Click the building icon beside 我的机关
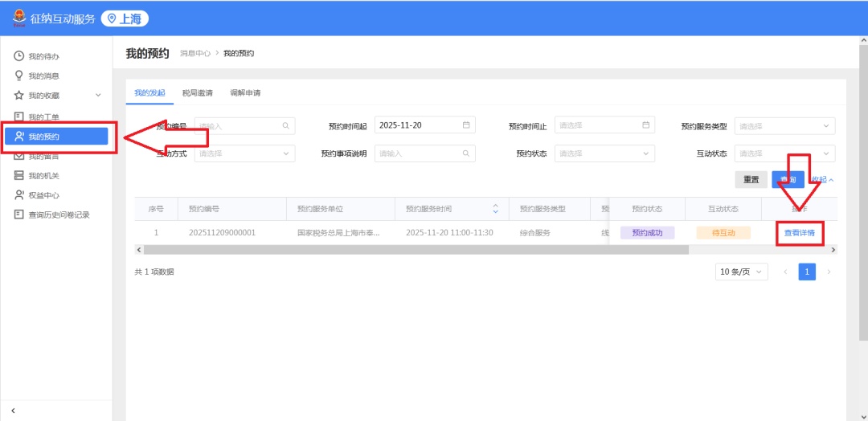 point(18,175)
